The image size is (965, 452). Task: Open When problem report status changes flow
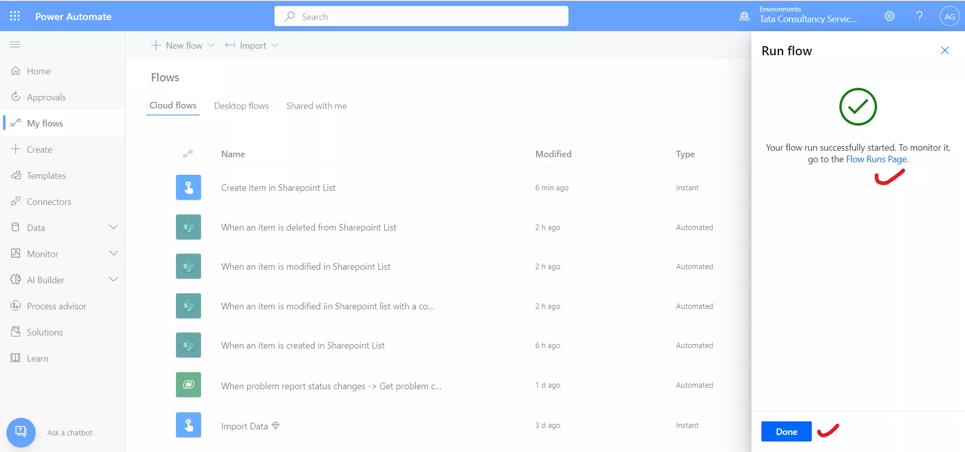[x=331, y=386]
